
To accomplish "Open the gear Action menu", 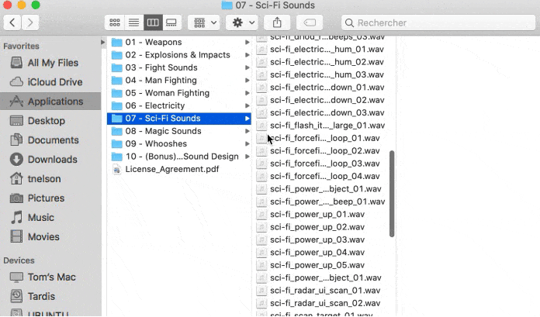I will click(x=242, y=22).
